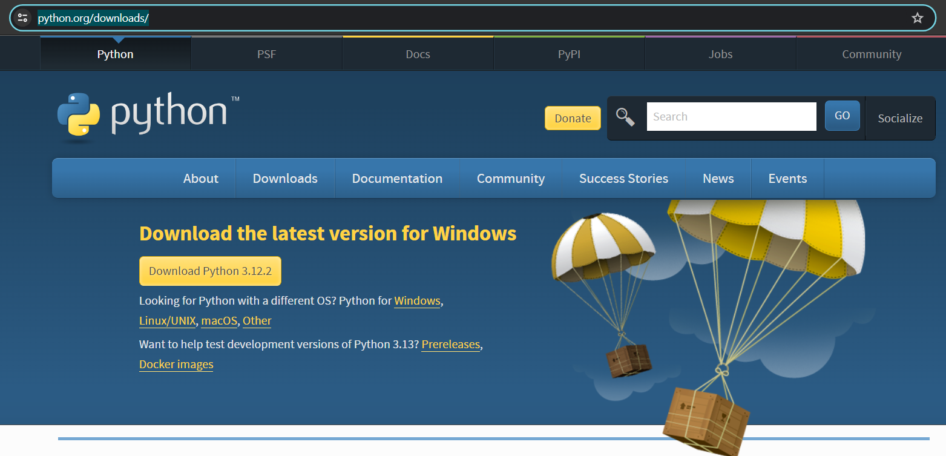Image resolution: width=946 pixels, height=456 pixels.
Task: Open the Docker images link
Action: tap(176, 365)
